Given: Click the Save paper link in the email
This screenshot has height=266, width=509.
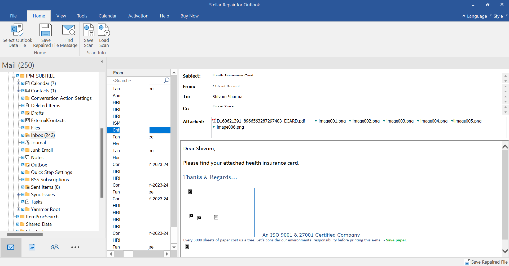Looking at the screenshot, I should point(396,240).
